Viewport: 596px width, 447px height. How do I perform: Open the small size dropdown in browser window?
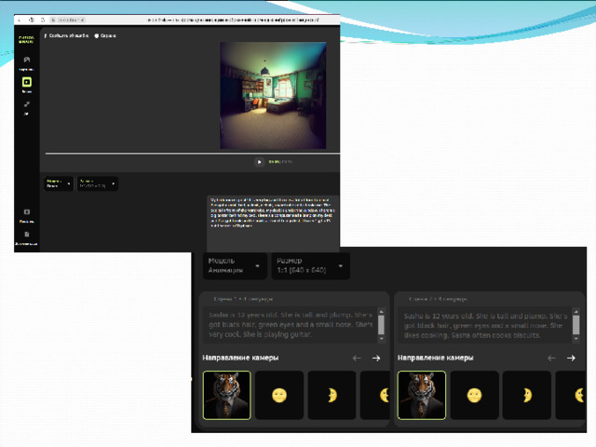point(97,183)
